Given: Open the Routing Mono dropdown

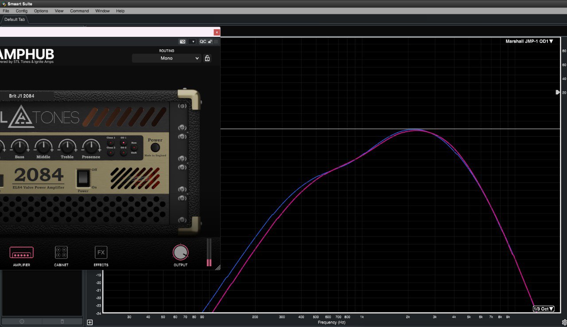Looking at the screenshot, I should point(167,58).
